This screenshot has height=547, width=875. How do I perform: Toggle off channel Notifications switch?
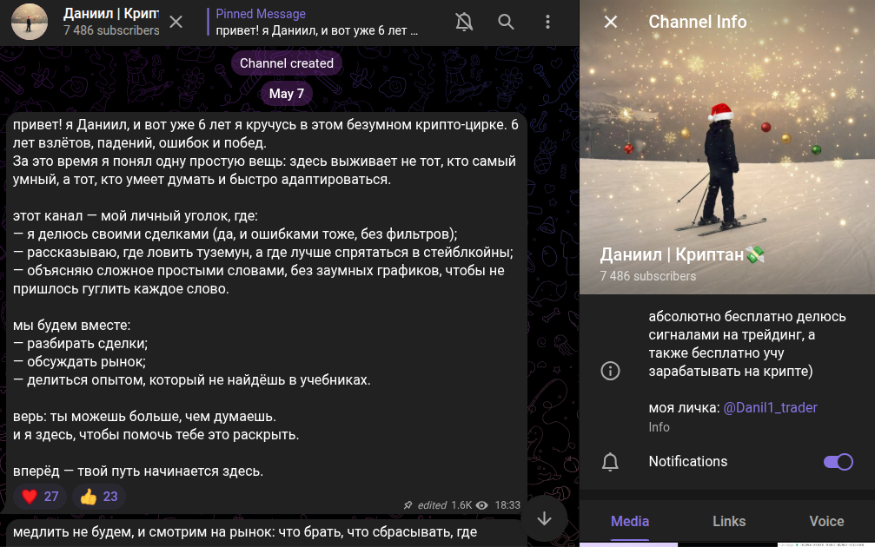coord(838,461)
